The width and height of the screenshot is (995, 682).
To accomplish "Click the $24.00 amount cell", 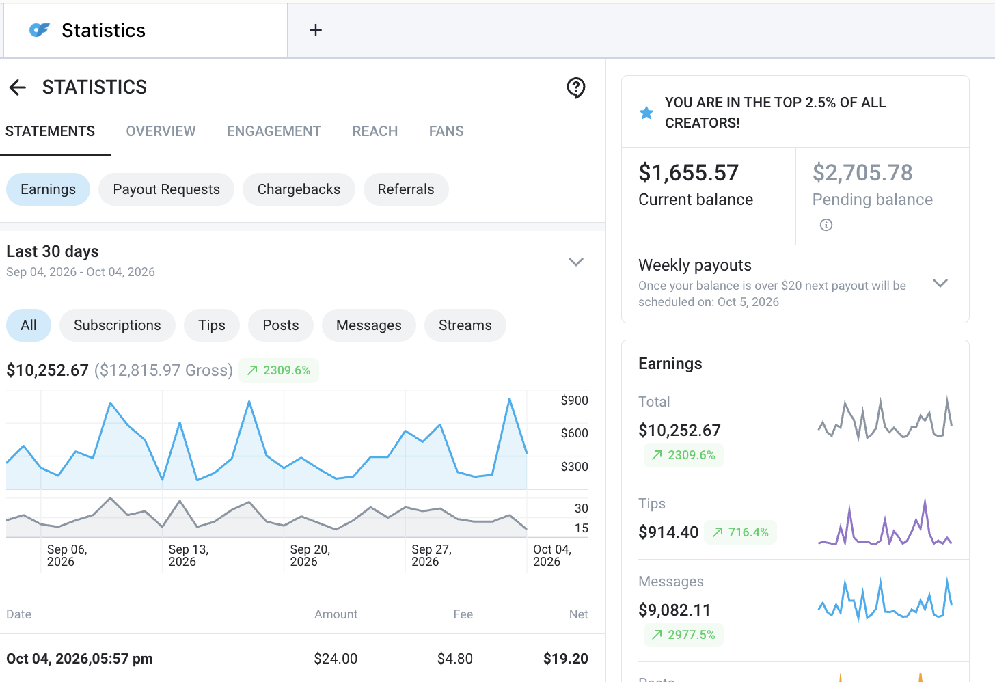I will point(336,659).
